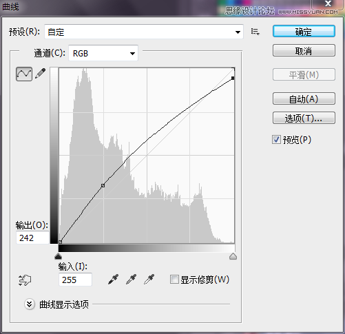Pick the gray point eyedropper
345x334 pixels.
click(132, 280)
